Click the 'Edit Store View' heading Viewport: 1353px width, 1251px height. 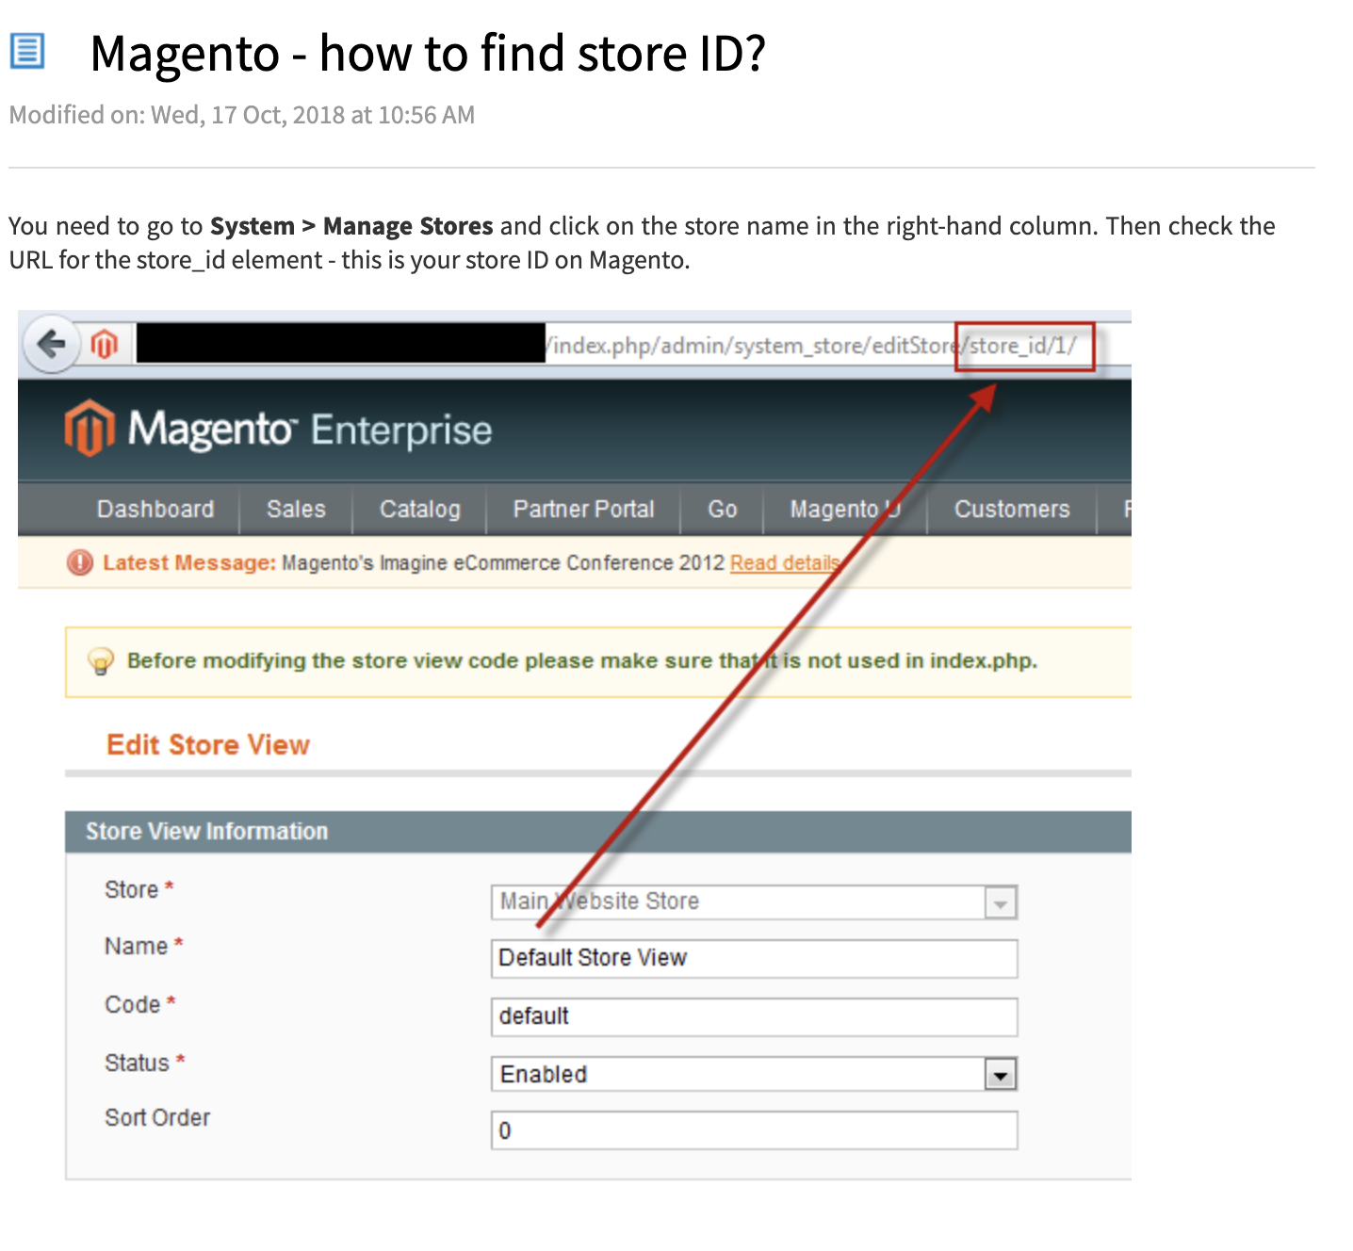[208, 744]
